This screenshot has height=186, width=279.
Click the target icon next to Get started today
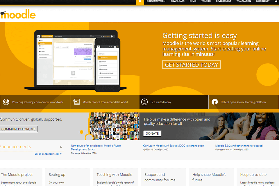[x=144, y=102]
